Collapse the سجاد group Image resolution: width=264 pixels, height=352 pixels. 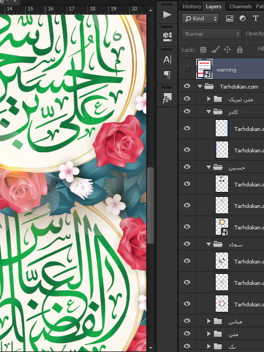pos(208,244)
